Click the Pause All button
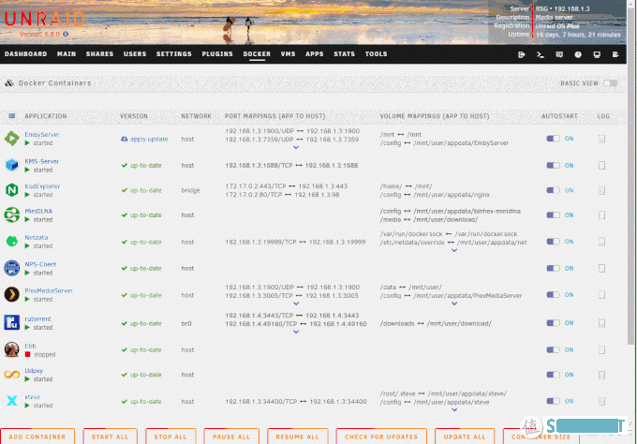Screen dimensions: 637x444 (231, 437)
